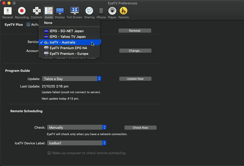Screen dimensions: 244x166
Task: Click the Renewal button
Action: point(135,31)
